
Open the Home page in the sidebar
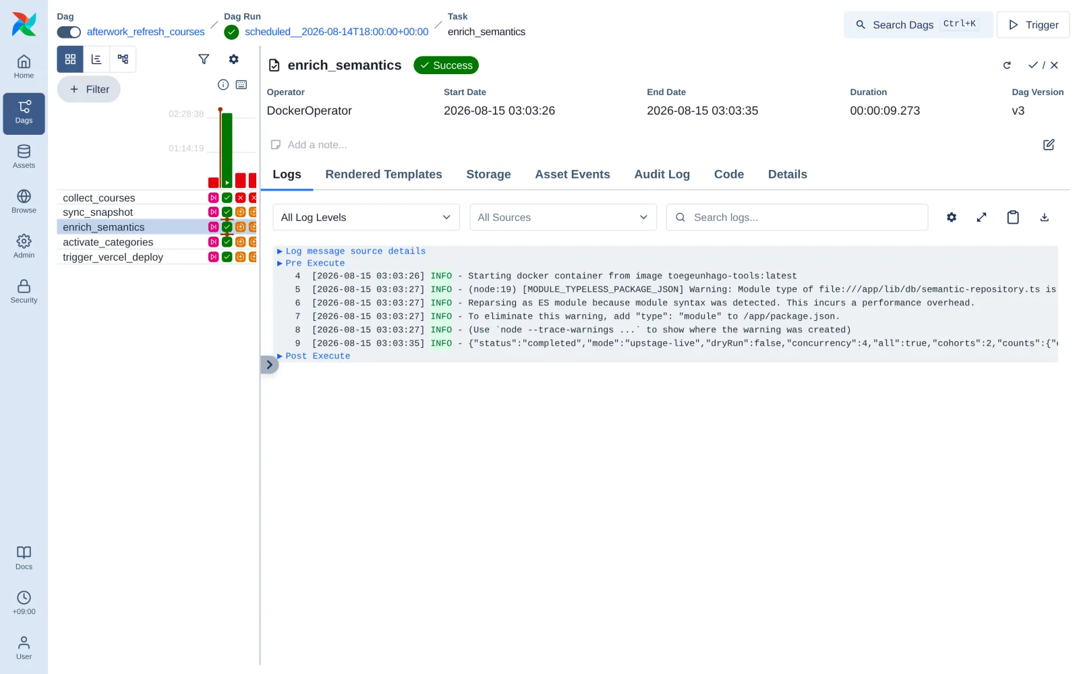(x=24, y=67)
